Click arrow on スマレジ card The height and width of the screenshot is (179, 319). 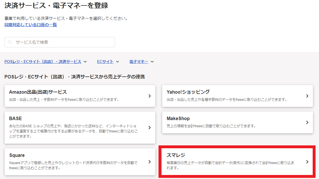307,162
